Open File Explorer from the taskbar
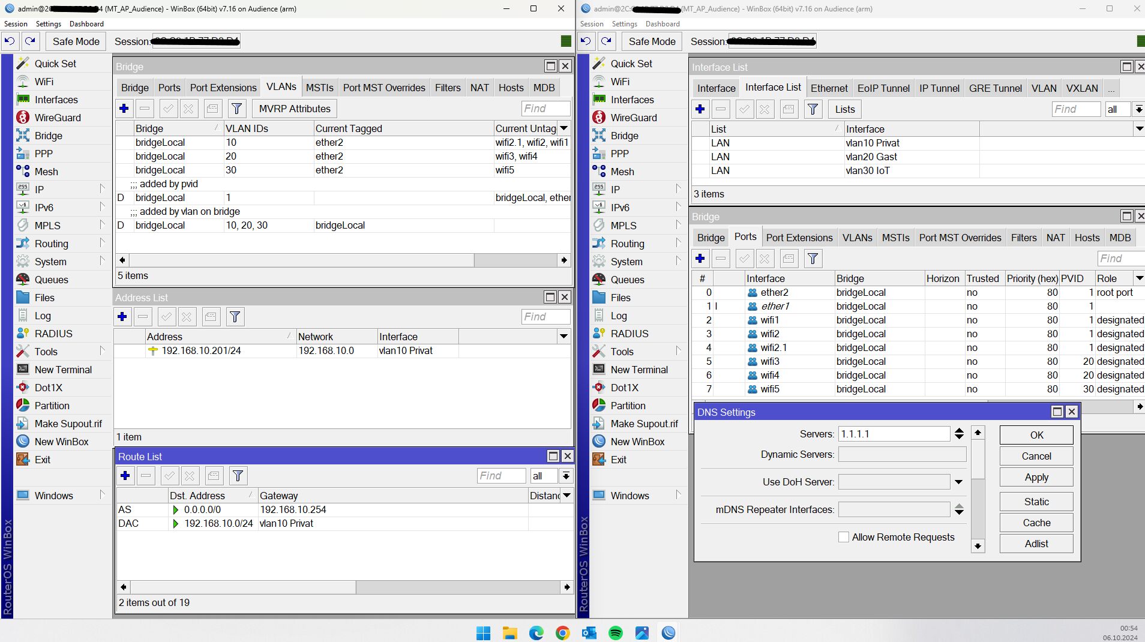Viewport: 1145px width, 642px height. 509,632
